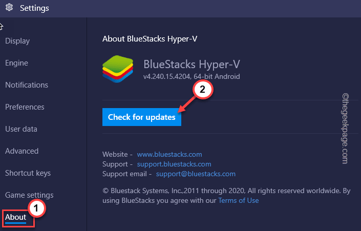This screenshot has width=361, height=231.
Task: Go to the Preferences section
Action: (25, 107)
